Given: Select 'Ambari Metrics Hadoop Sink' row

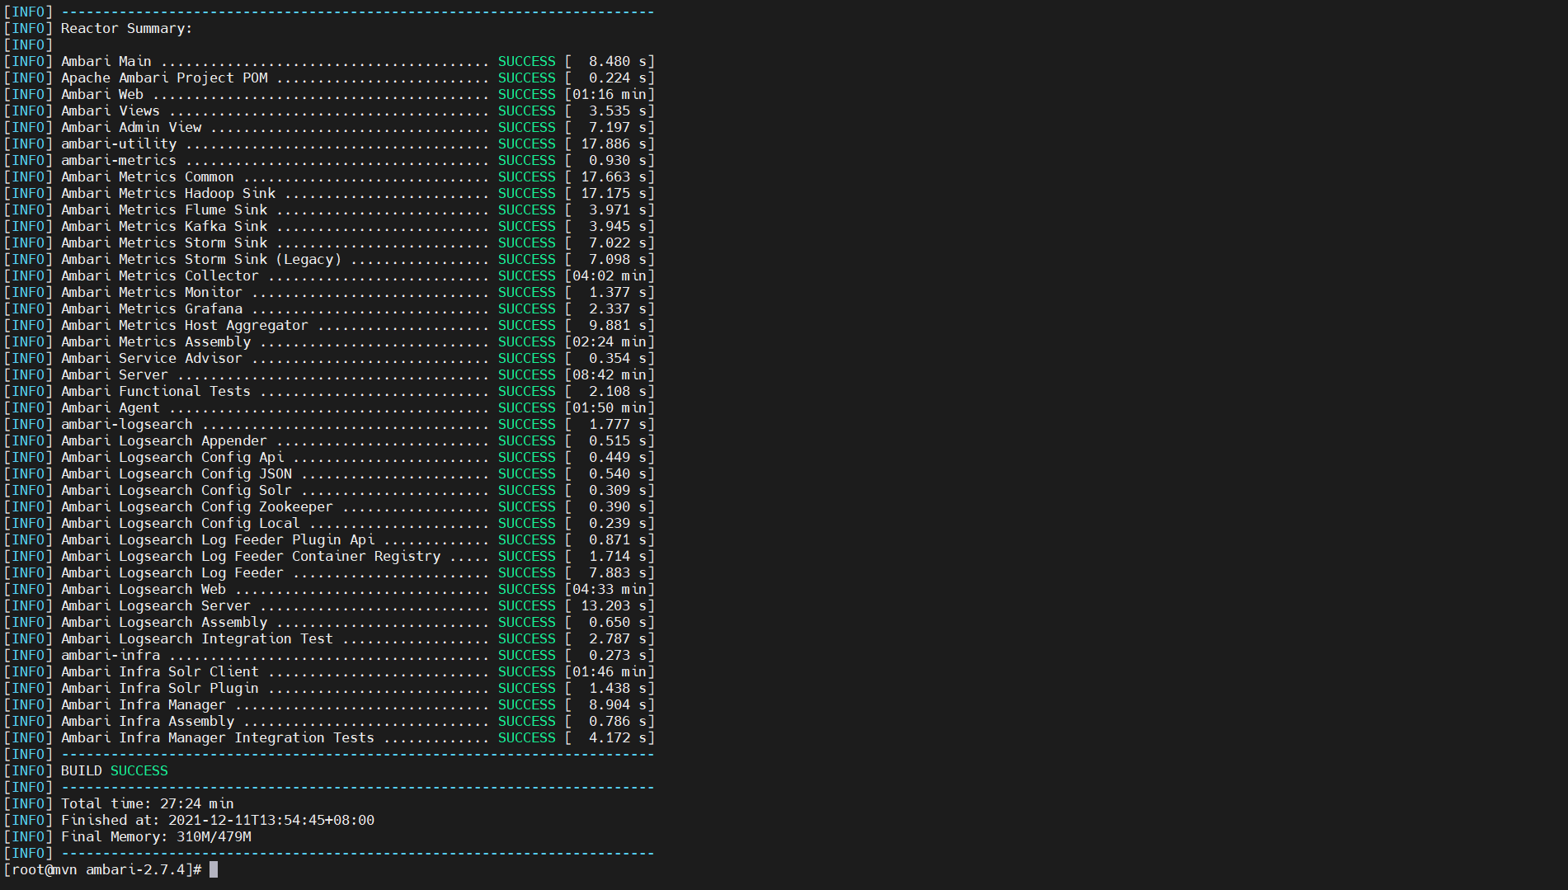Looking at the screenshot, I should [168, 193].
